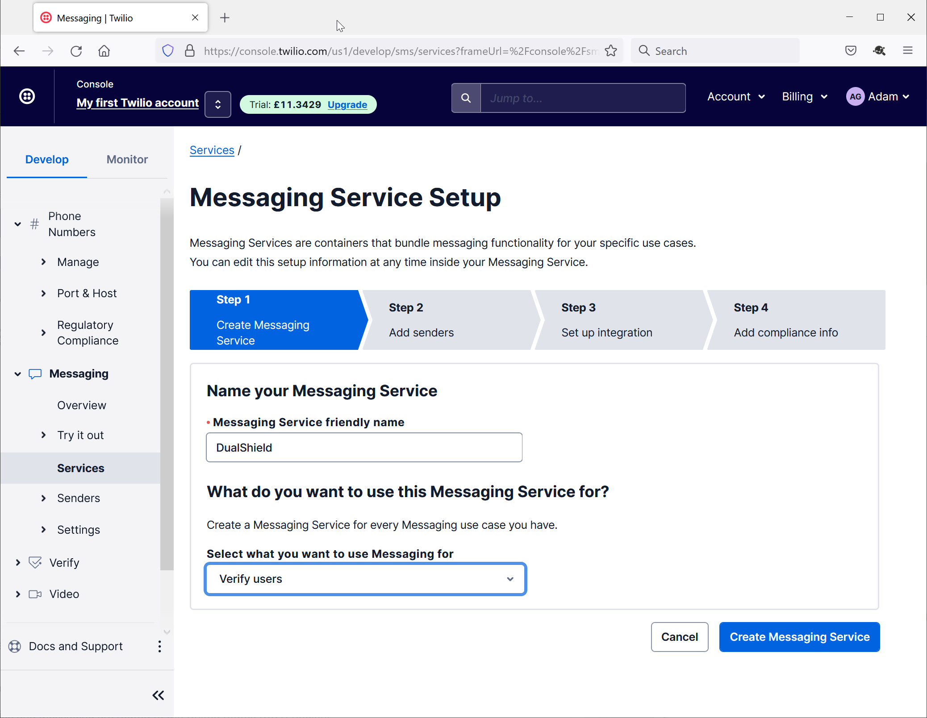Click the Messaging Service friendly name field
Screen dimensions: 927x718
coord(364,448)
